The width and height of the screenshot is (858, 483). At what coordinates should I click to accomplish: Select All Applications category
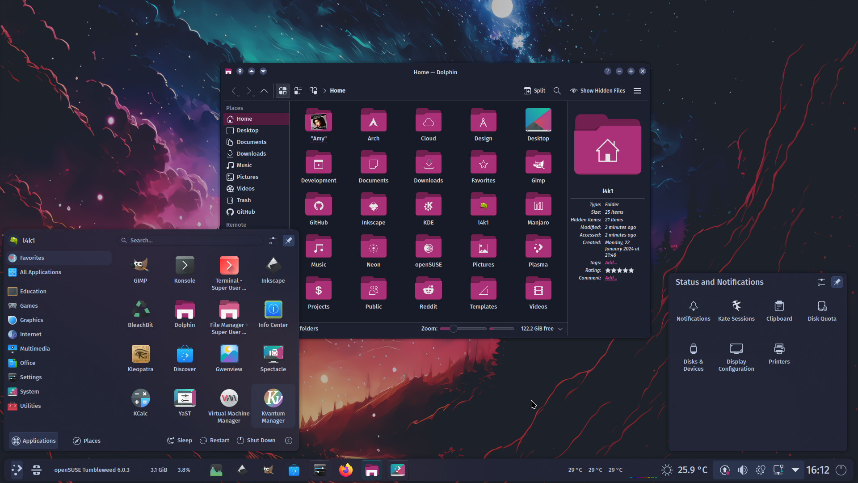(x=59, y=272)
